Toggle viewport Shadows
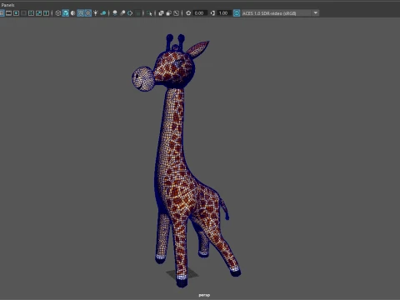This screenshot has width=400, height=300. [103, 13]
